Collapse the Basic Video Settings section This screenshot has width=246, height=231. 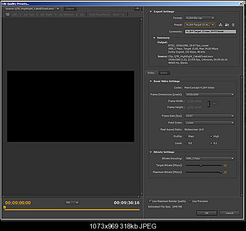pyautogui.click(x=151, y=81)
